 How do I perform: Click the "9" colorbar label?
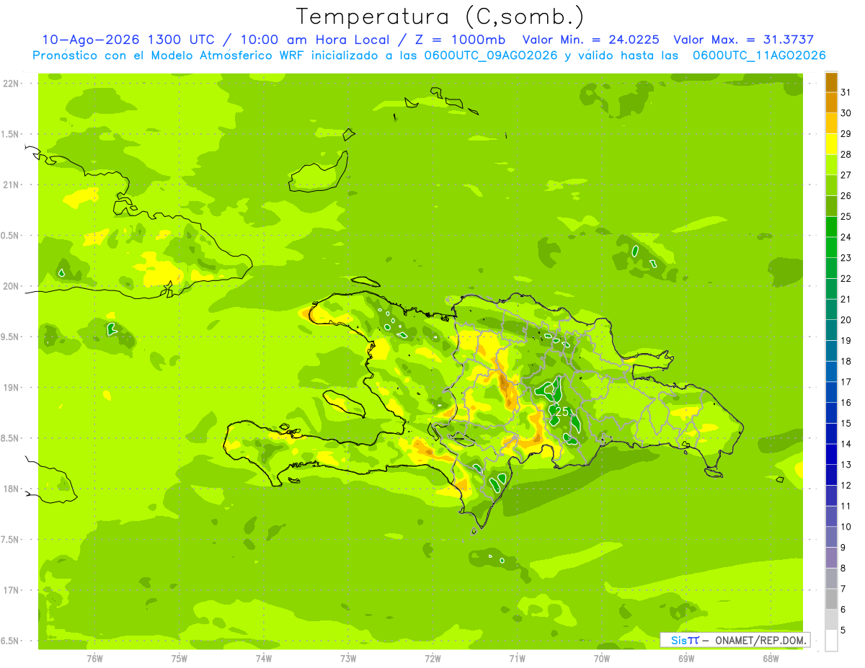(x=843, y=548)
